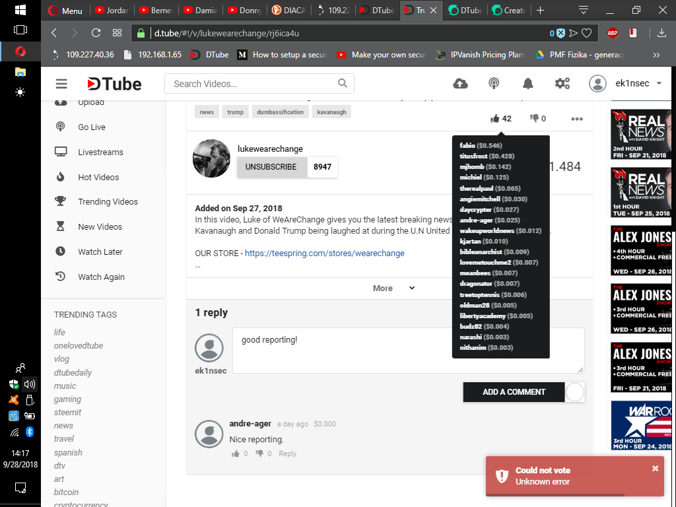Switch to the DIACA tab
The image size is (676, 507).
289,11
